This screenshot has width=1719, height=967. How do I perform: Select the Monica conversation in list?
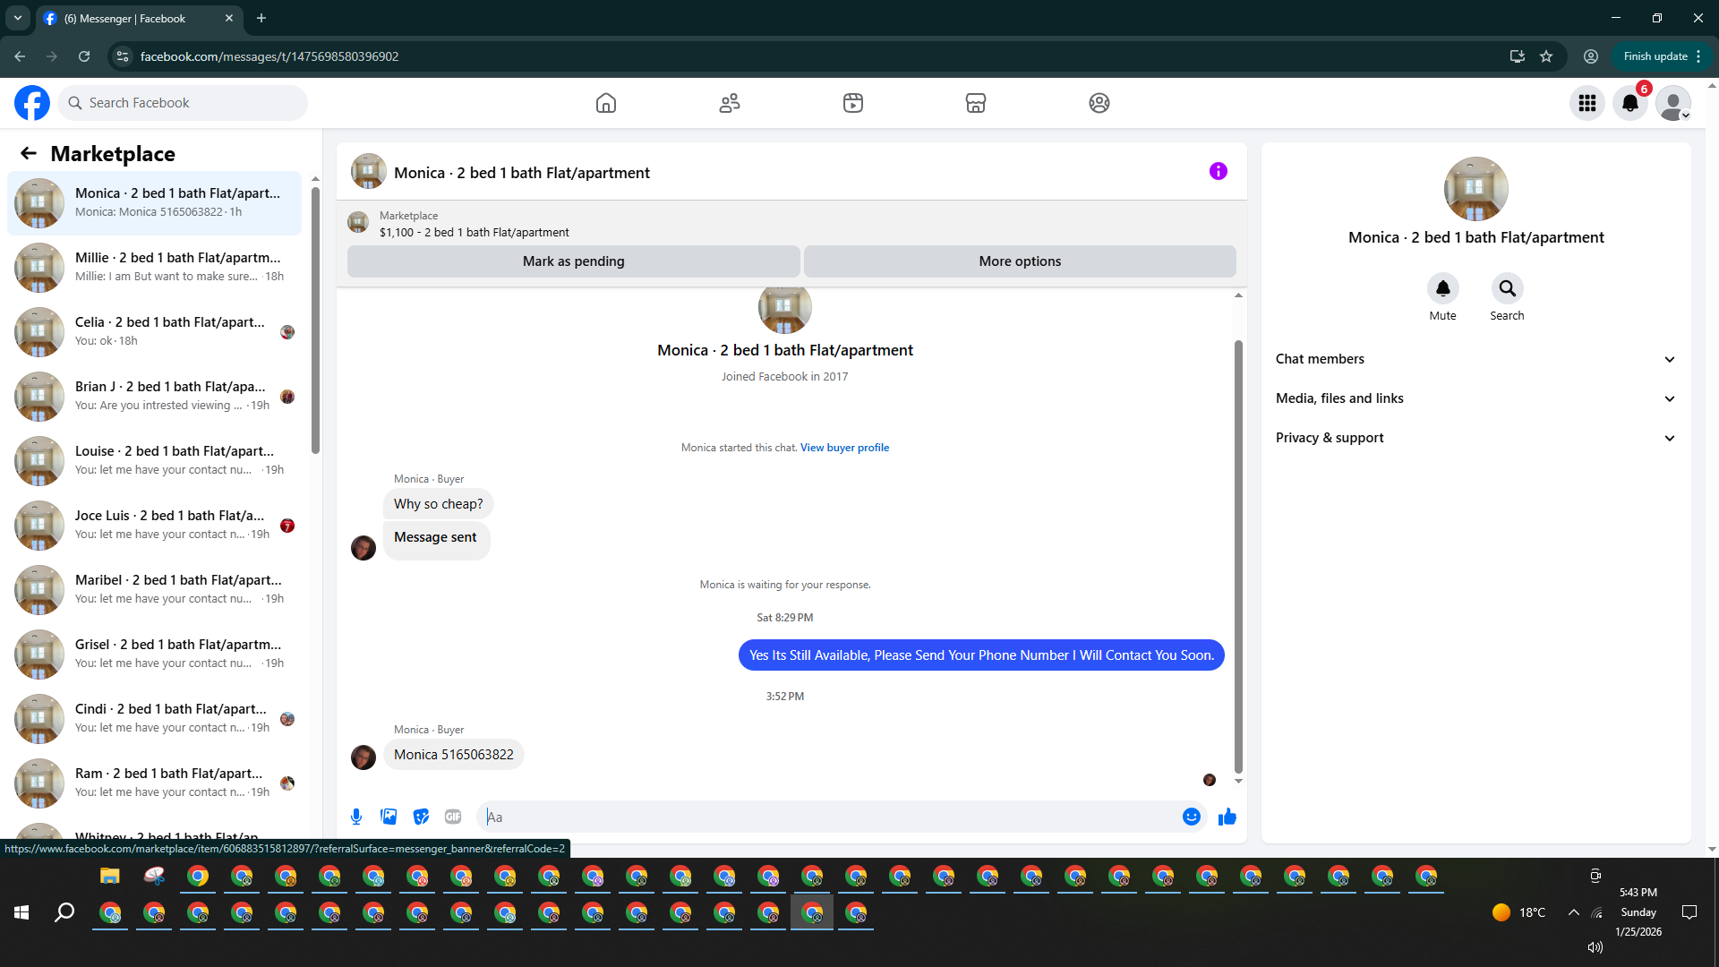coord(155,202)
